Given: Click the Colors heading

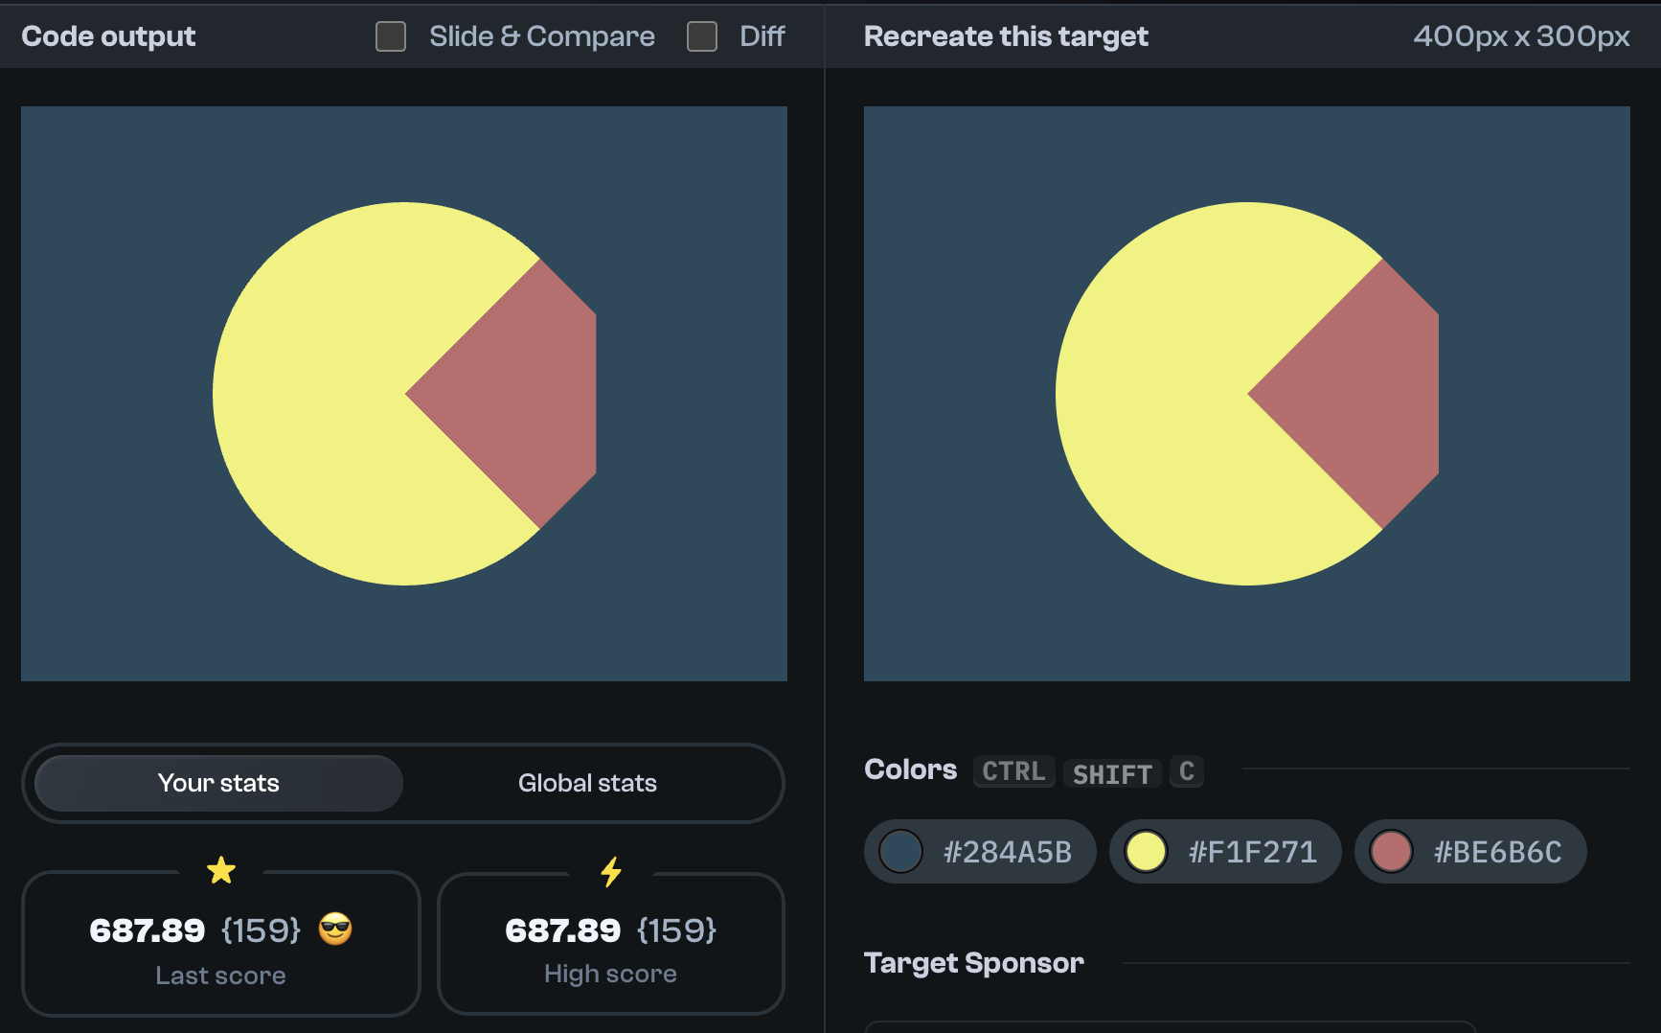Looking at the screenshot, I should (x=910, y=769).
